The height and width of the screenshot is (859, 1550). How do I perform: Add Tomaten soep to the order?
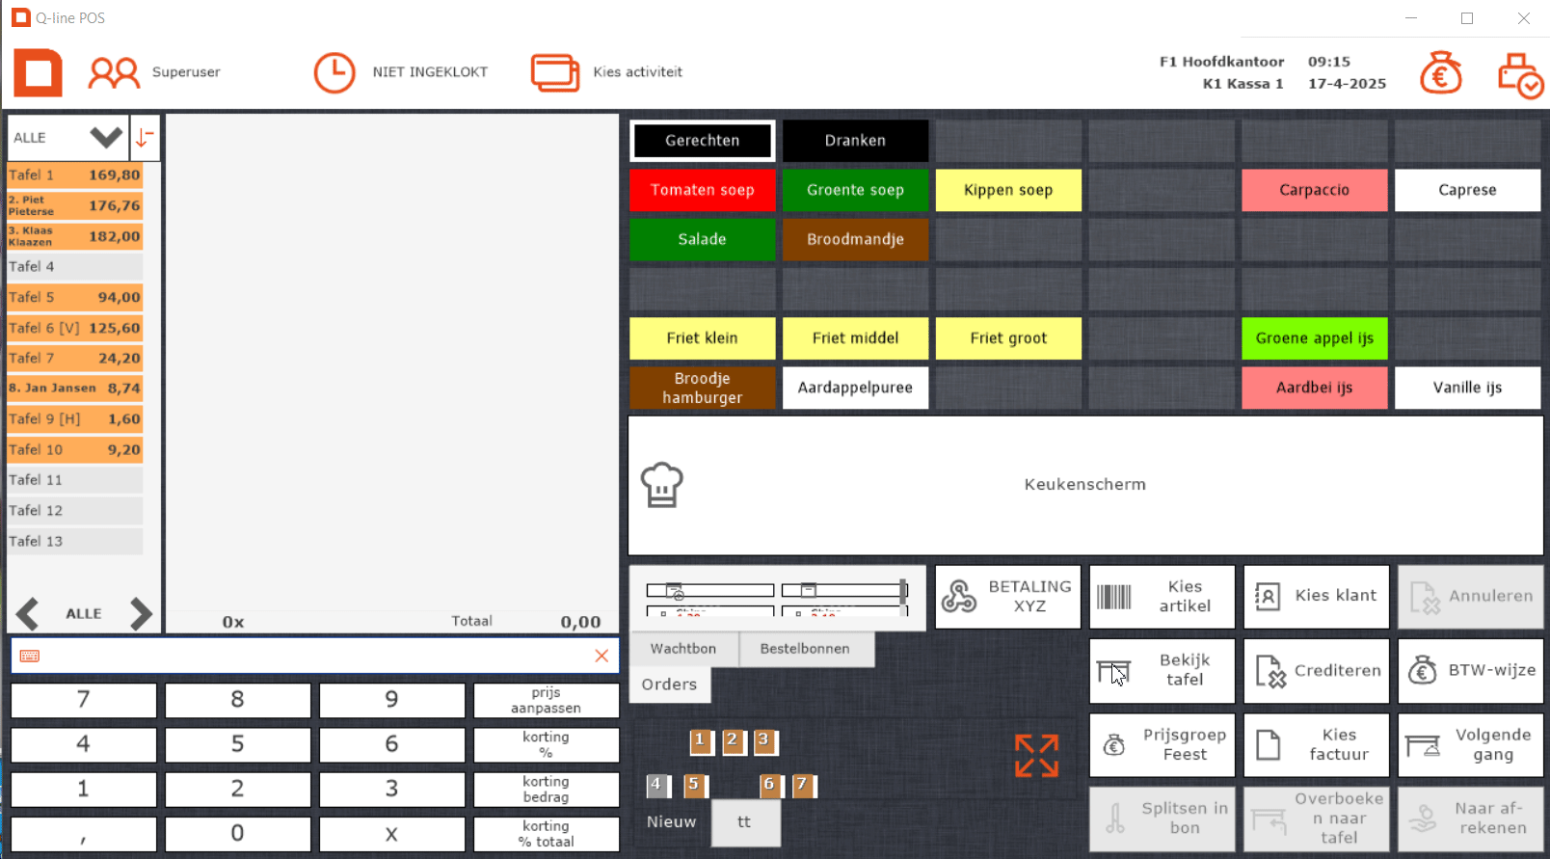click(x=702, y=190)
